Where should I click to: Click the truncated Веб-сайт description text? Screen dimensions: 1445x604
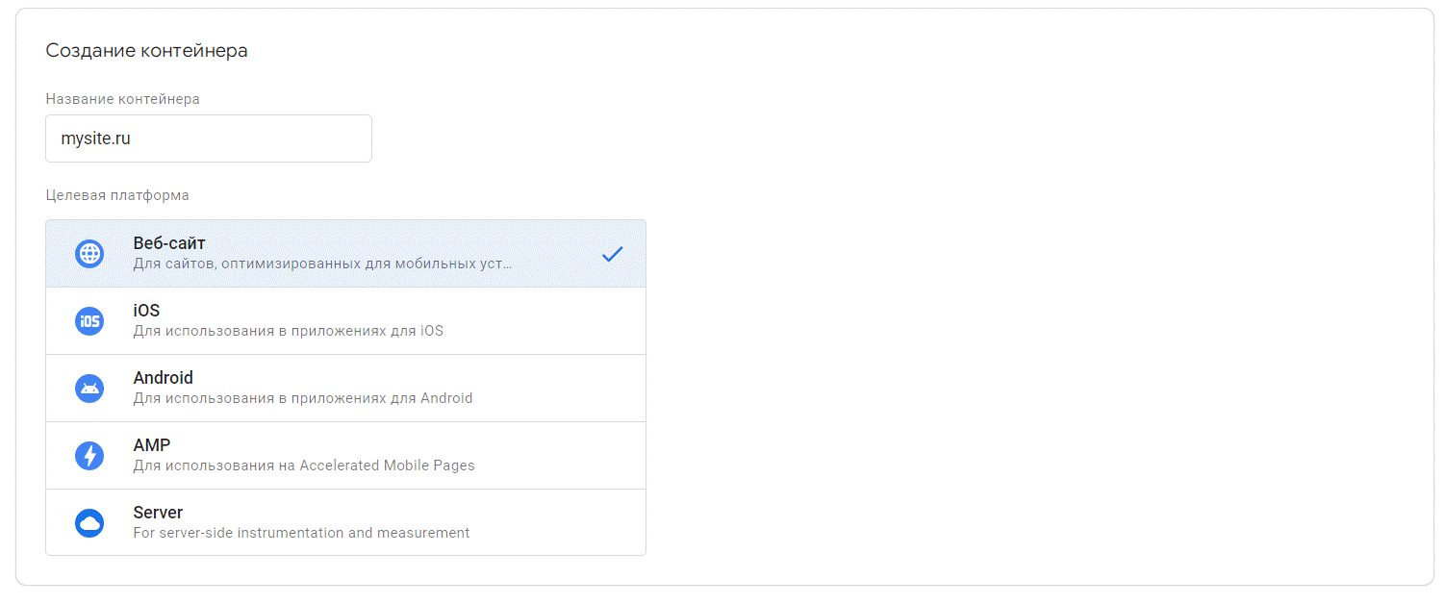[322, 264]
